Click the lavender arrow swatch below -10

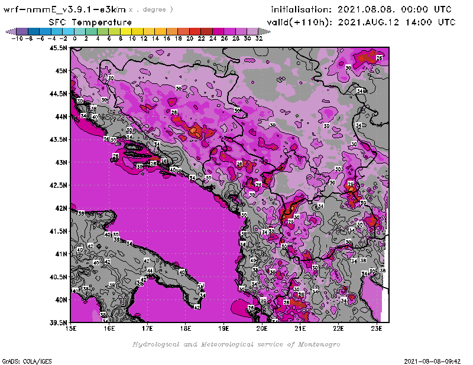pyautogui.click(x=11, y=31)
